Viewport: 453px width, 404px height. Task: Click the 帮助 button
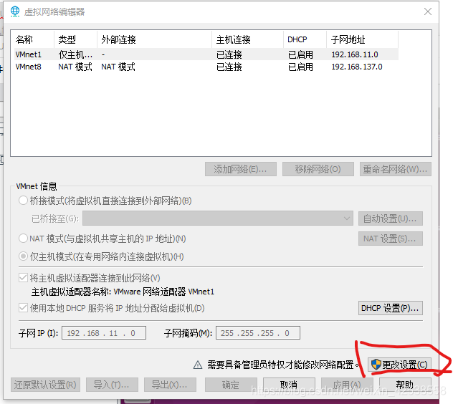point(405,385)
